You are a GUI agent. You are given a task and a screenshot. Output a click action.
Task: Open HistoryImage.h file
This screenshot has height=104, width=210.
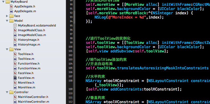29,40
